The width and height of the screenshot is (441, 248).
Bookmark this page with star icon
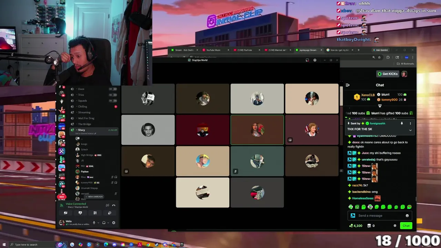click(379, 58)
